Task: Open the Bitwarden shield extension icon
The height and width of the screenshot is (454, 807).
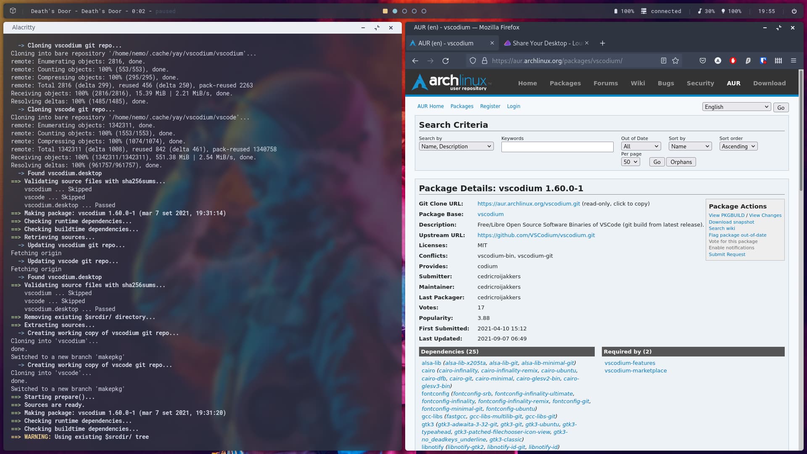Action: pyautogui.click(x=763, y=61)
